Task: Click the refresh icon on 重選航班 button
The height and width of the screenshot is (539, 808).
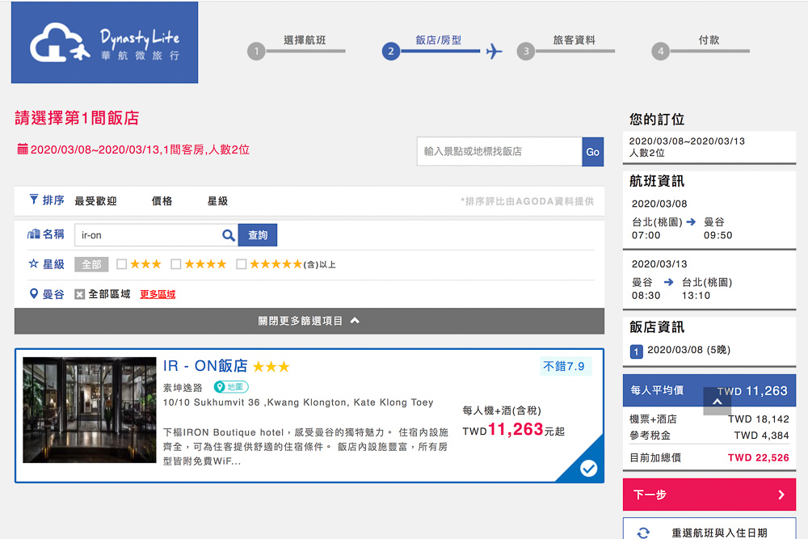Action: pyautogui.click(x=643, y=533)
